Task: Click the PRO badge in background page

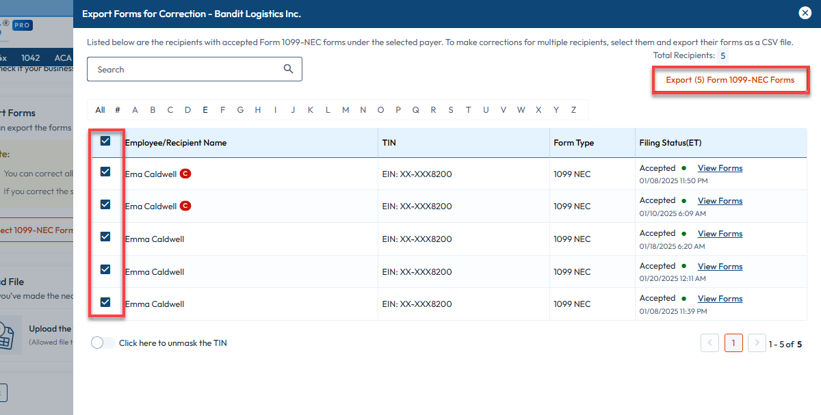Action: [21, 25]
